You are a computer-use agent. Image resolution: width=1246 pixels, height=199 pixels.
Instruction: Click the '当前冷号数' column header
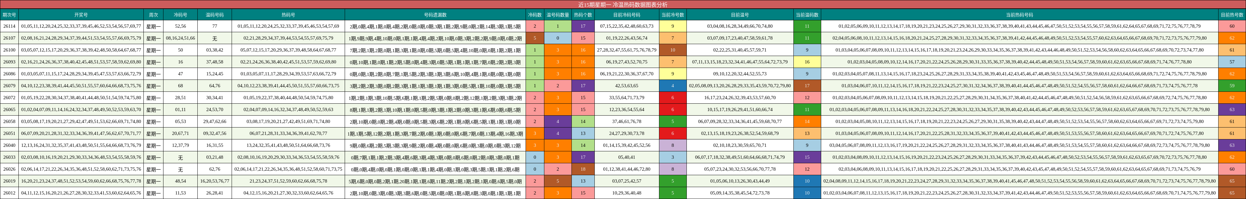pyautogui.click(x=673, y=15)
